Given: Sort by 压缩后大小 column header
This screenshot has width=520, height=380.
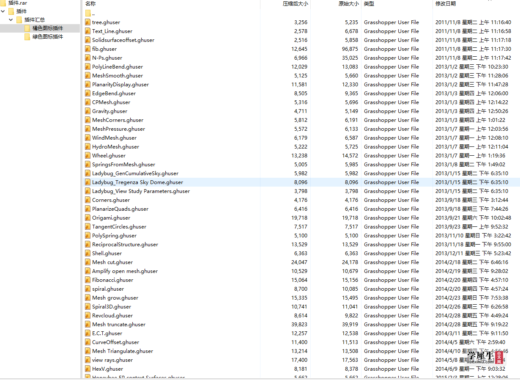Looking at the screenshot, I should tap(296, 4).
